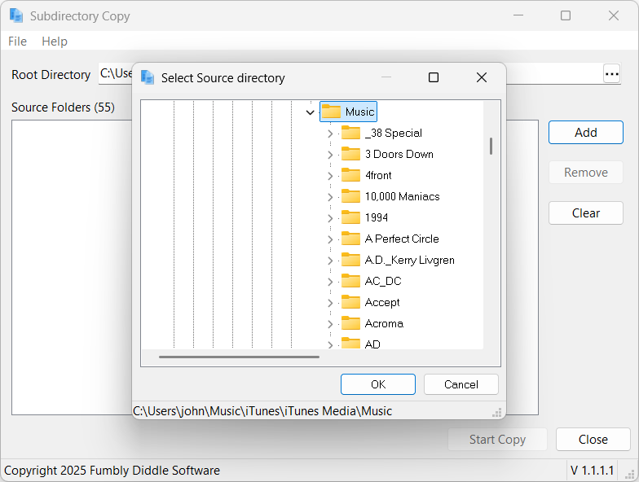Screen dimensions: 639x482
Task: Click the horizontal scrollbar thumb in folder tree
Action: (x=240, y=357)
